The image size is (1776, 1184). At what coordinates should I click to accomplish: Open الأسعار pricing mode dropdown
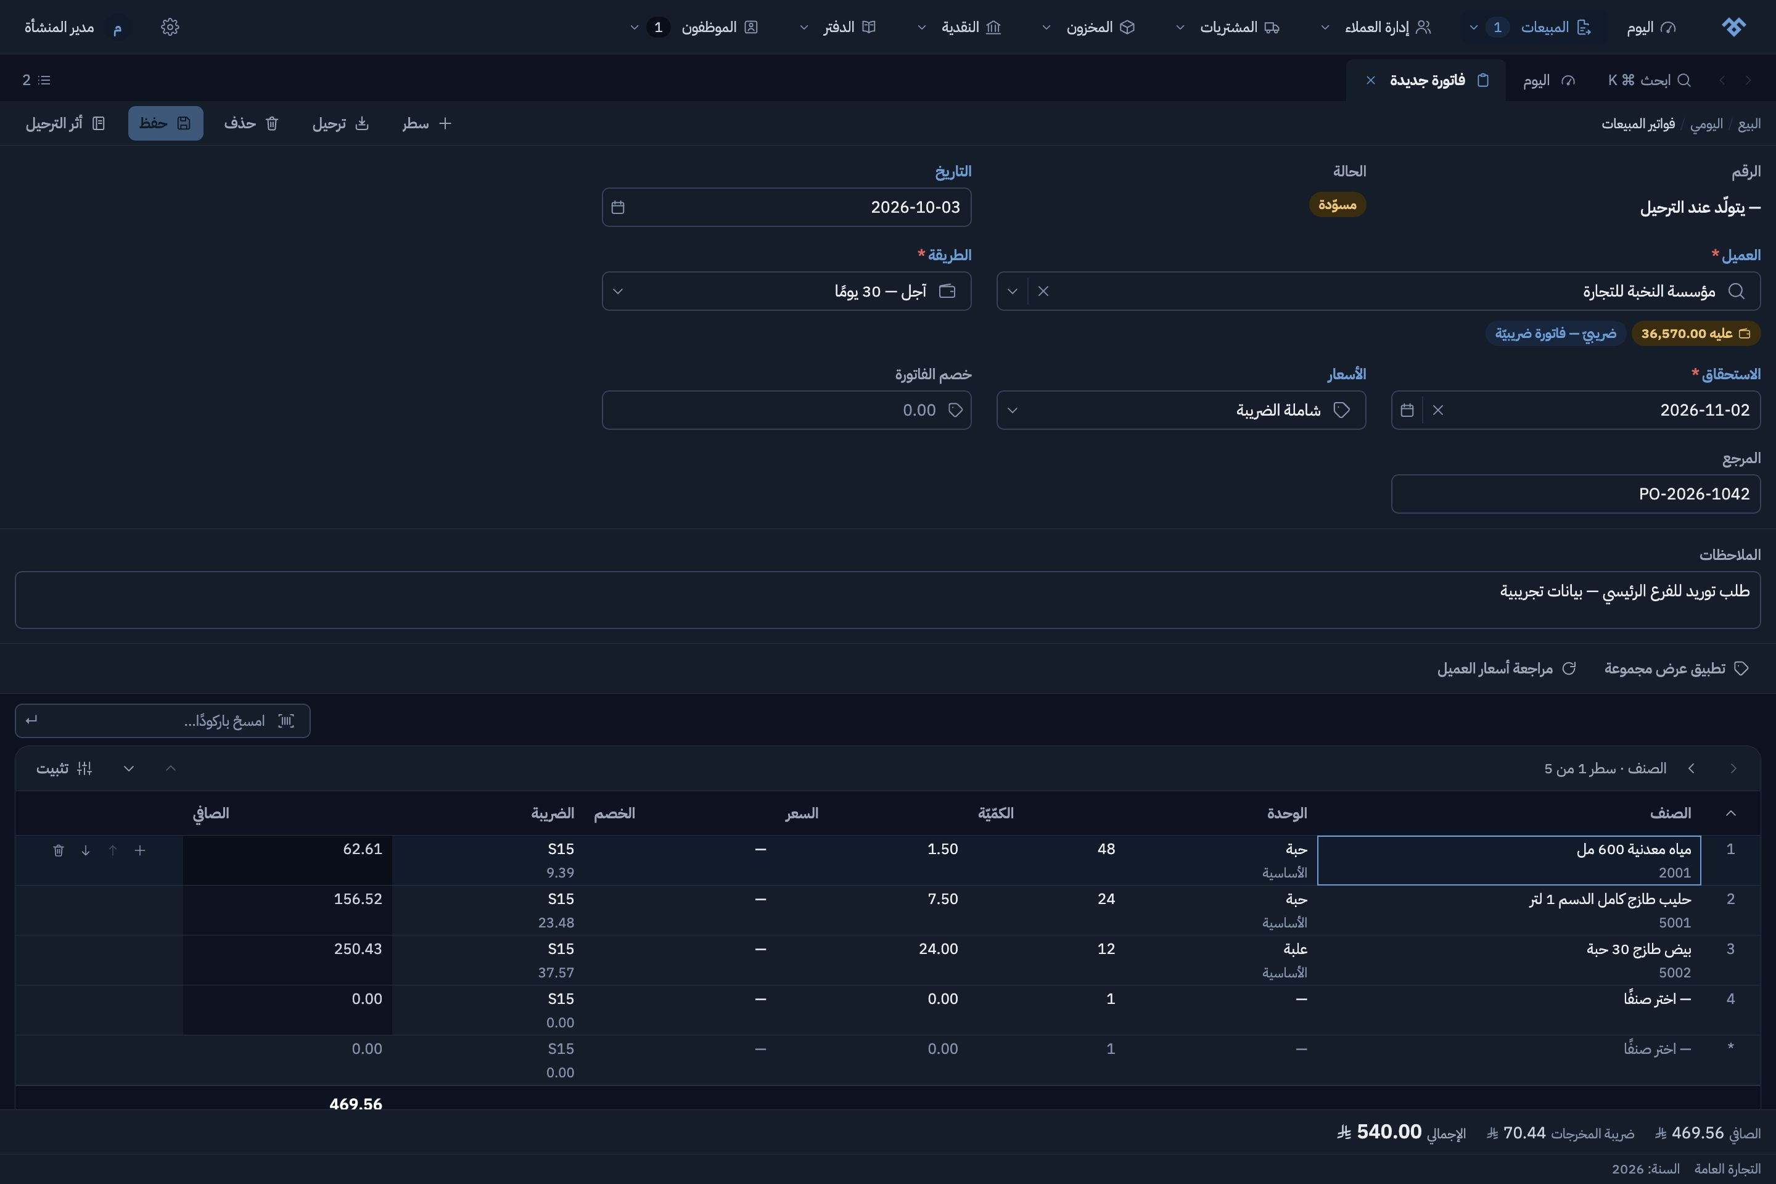[x=1181, y=410]
